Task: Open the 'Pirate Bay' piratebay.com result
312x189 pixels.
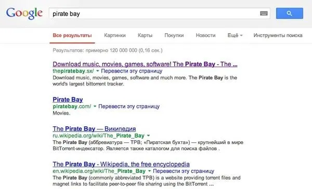Action: tap(68, 99)
